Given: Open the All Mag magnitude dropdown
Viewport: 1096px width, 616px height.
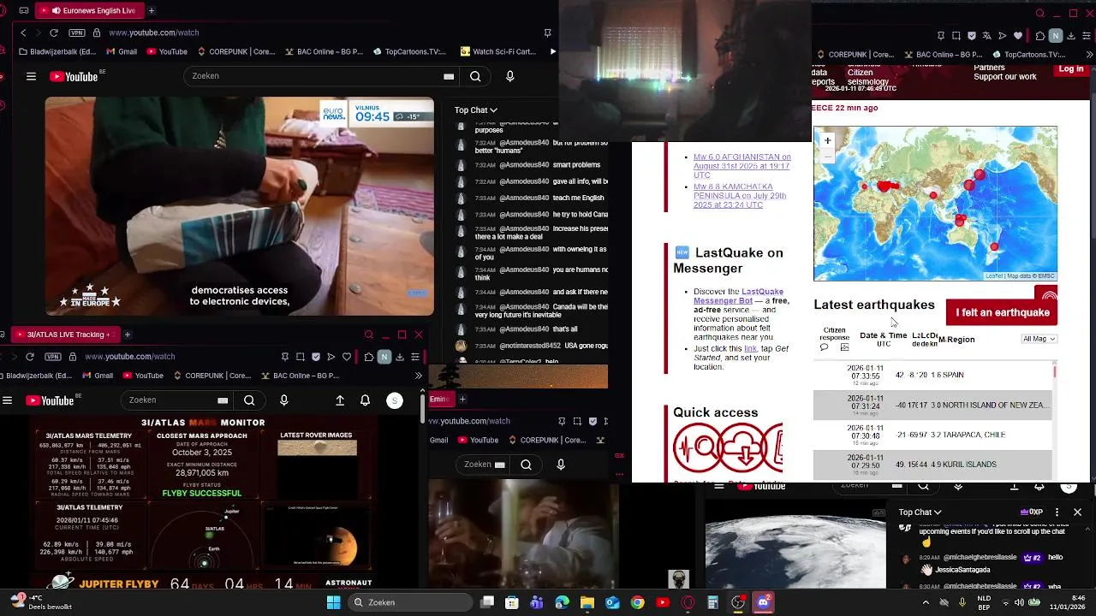Looking at the screenshot, I should (x=1039, y=339).
